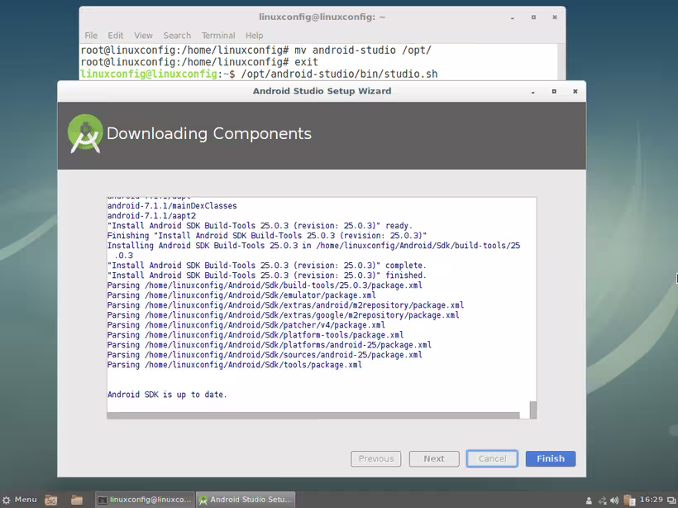Click the volume speaker tray icon
Screen dimensions: 678x508
pyautogui.click(x=614, y=501)
